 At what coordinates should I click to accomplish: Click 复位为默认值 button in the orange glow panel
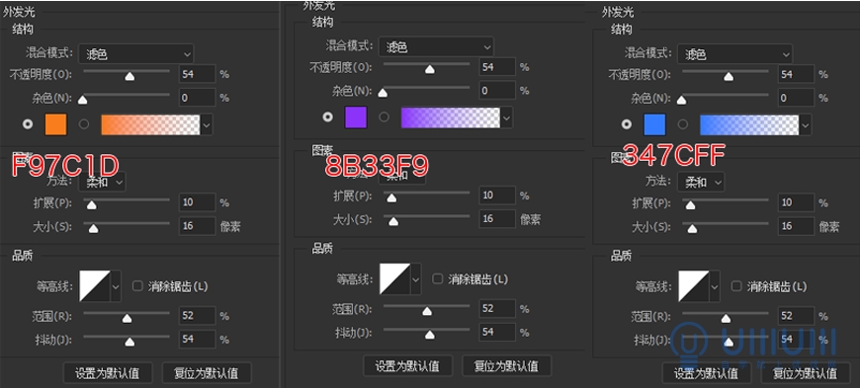coord(207,373)
